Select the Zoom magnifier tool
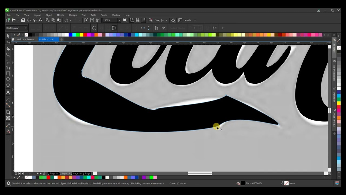The height and width of the screenshot is (195, 346). [x=8, y=55]
